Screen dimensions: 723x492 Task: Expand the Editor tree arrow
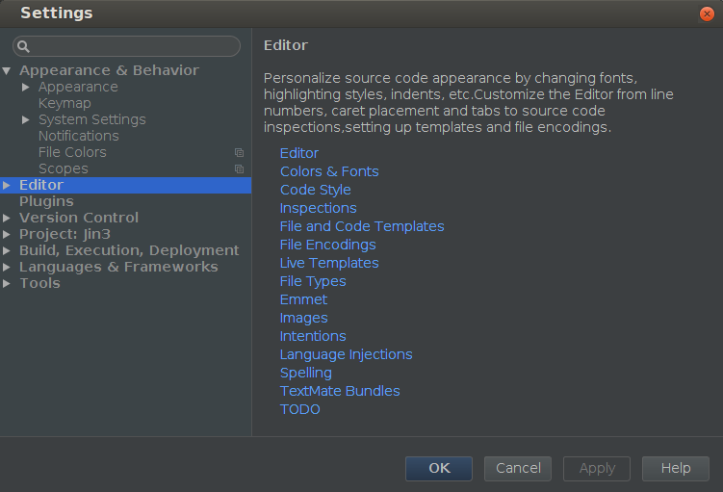click(7, 186)
